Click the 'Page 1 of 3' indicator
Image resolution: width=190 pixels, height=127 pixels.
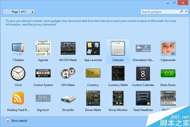click(19, 12)
